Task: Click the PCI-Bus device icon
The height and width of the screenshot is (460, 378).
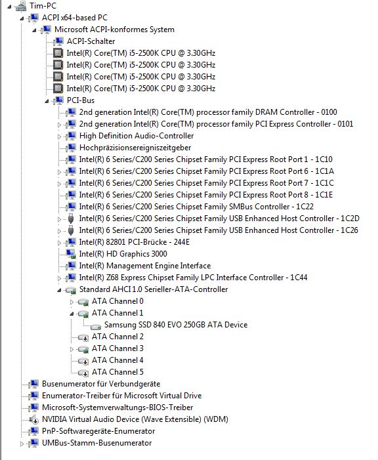Action: [x=58, y=100]
